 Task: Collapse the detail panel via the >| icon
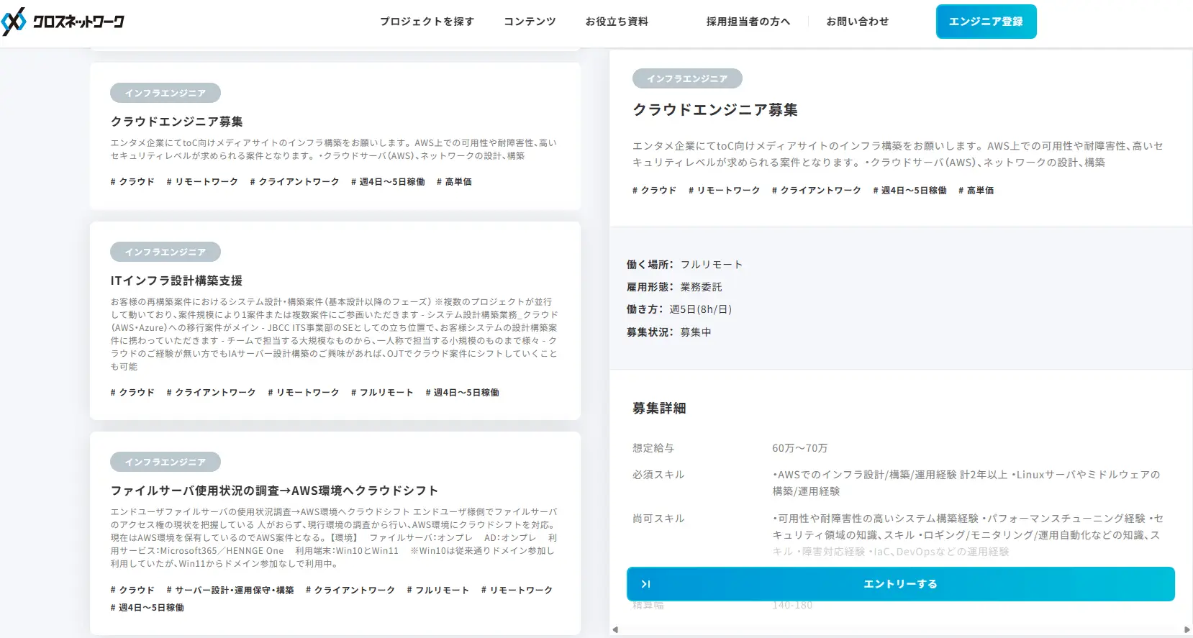645,584
